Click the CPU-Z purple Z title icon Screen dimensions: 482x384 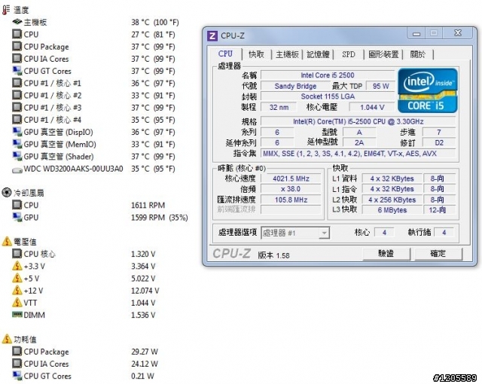click(x=212, y=36)
